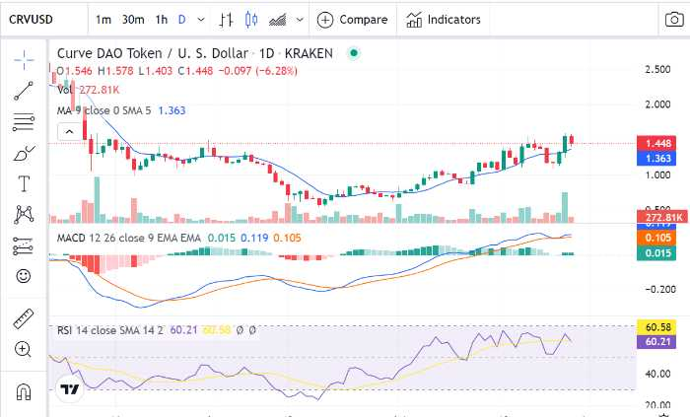Screen dimensions: 690x417
Task: Select the ruler measure tool
Action: [24, 318]
